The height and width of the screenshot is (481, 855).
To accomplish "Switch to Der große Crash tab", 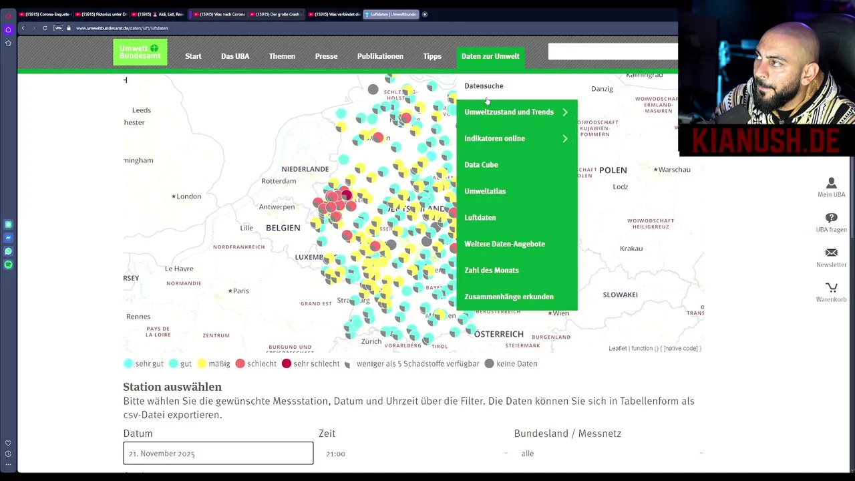I will (275, 14).
